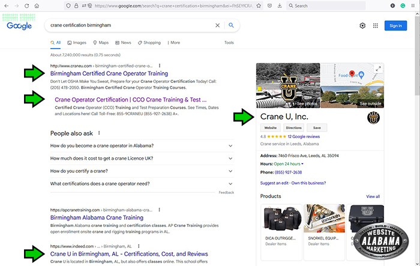The image size is (420, 266).
Task: Open options dots next to indeed.com result
Action: pyautogui.click(x=139, y=246)
